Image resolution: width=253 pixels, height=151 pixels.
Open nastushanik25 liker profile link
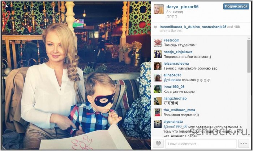coord(214,27)
